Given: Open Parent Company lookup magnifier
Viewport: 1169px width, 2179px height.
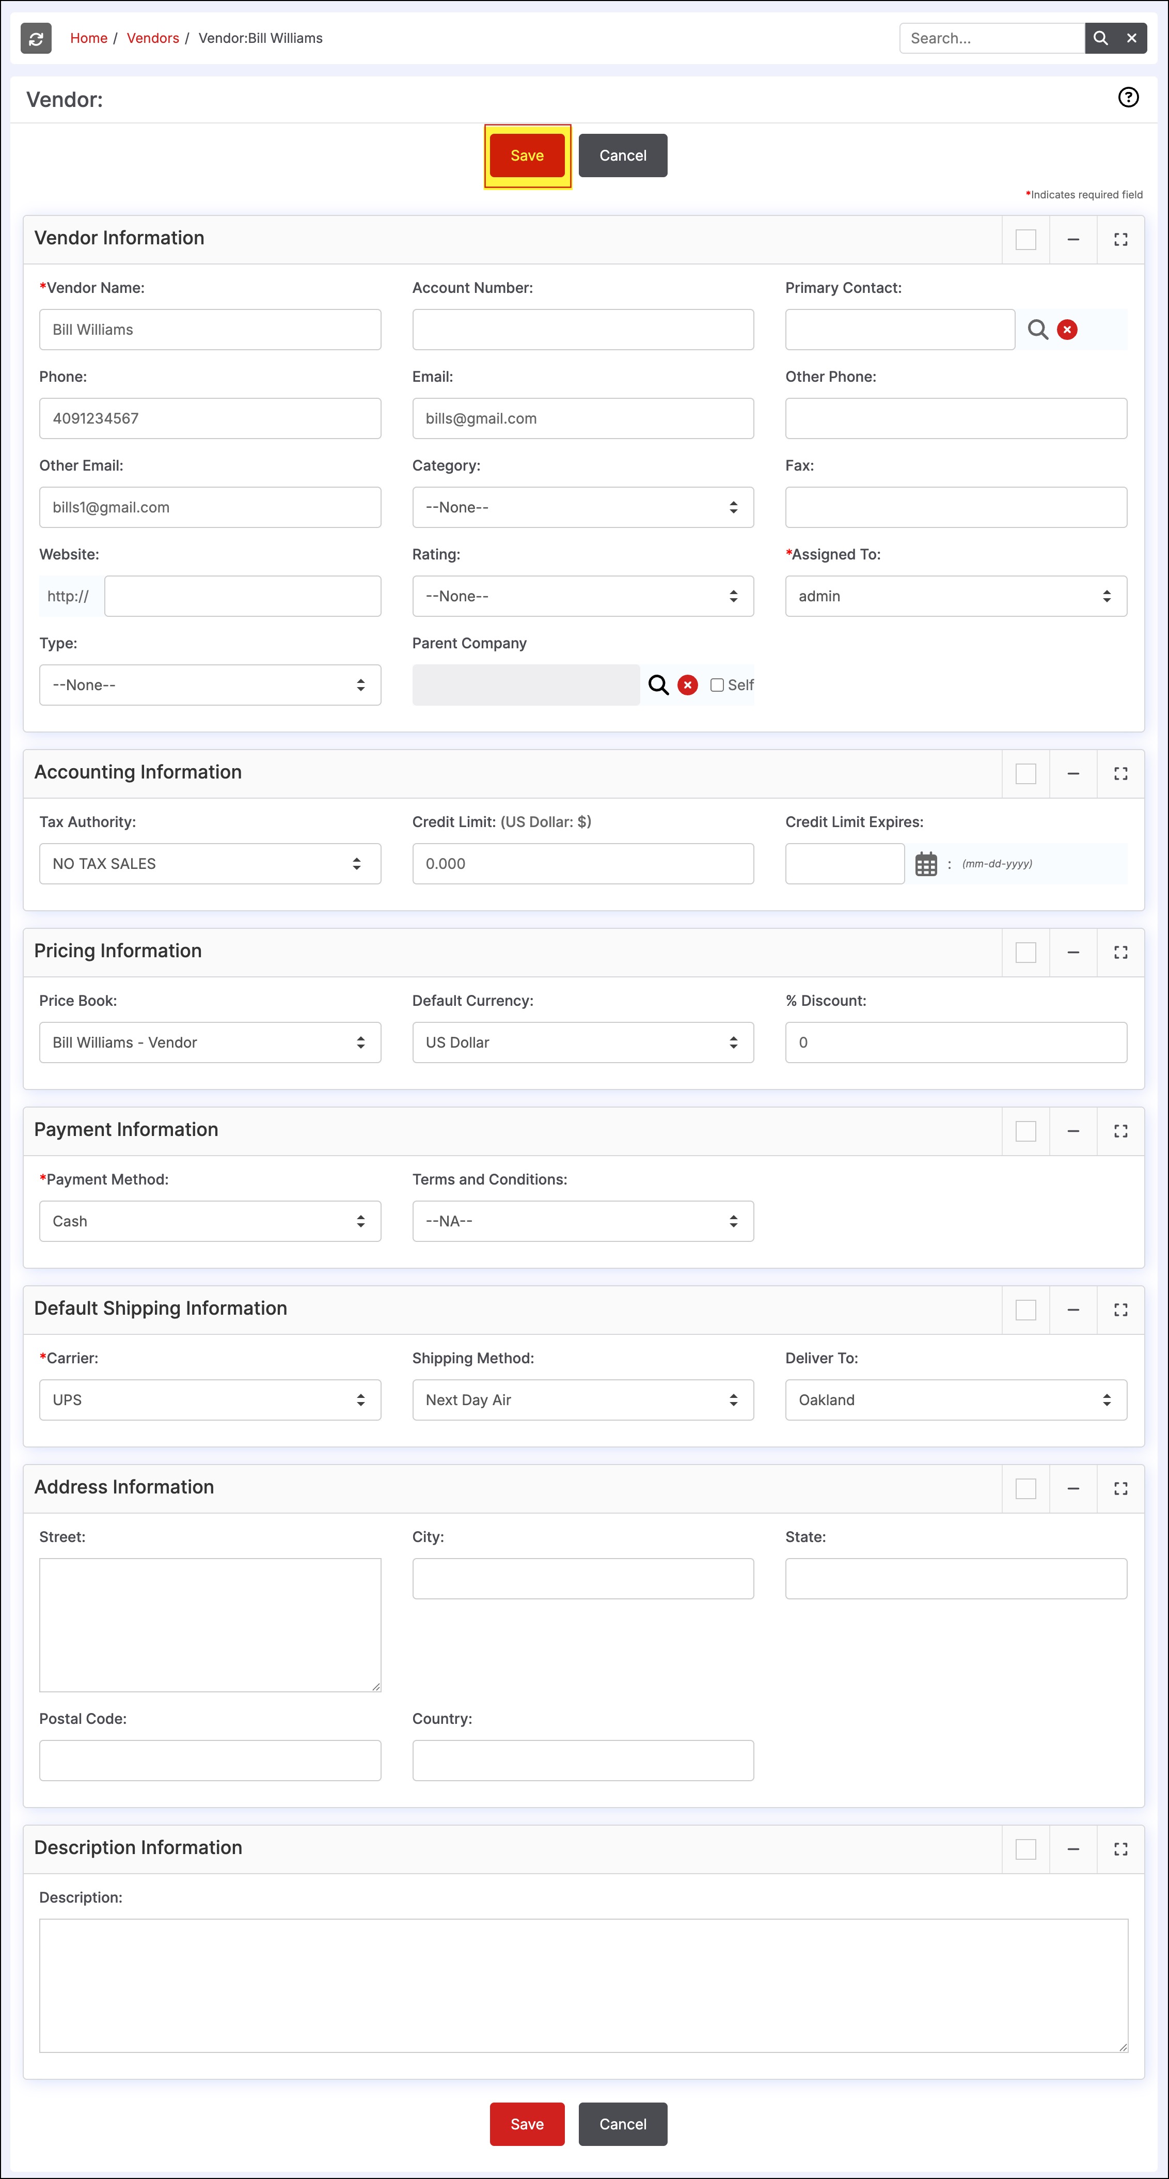Looking at the screenshot, I should [x=658, y=685].
